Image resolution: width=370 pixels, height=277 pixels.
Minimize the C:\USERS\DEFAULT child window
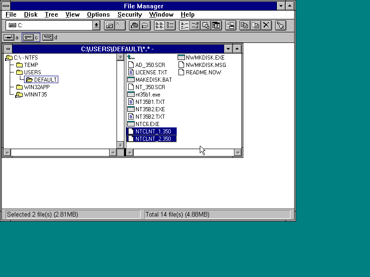tap(228, 49)
